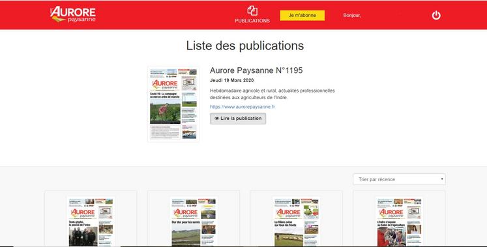Open the 'La filière ovine' issue cover
Screen dimensions: 487x247
pyautogui.click(x=296, y=222)
